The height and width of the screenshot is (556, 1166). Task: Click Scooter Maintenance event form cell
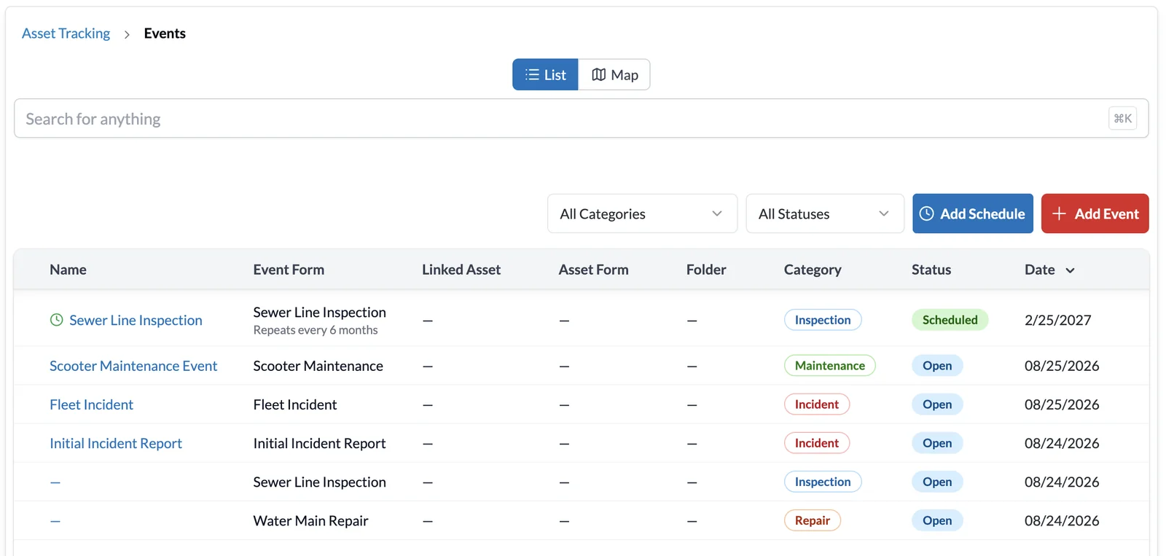pos(318,366)
